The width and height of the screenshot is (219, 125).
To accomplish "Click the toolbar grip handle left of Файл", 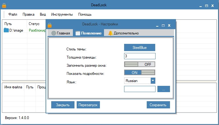I will [4, 14].
